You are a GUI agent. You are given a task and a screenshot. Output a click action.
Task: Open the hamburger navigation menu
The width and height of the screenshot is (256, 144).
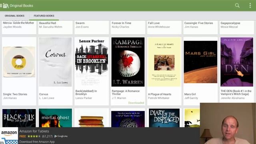[1, 6]
